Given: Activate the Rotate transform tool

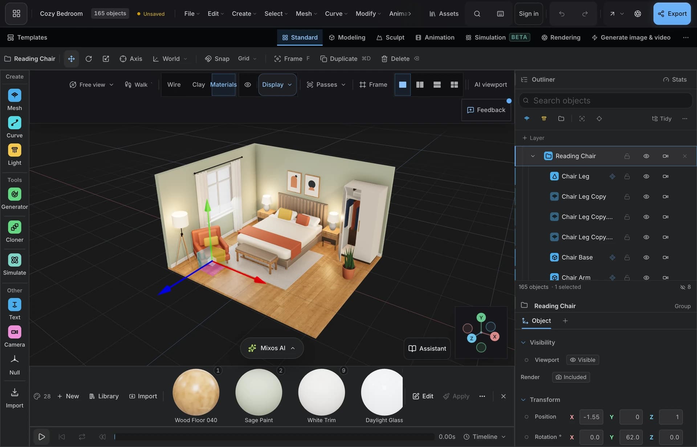Looking at the screenshot, I should [89, 59].
